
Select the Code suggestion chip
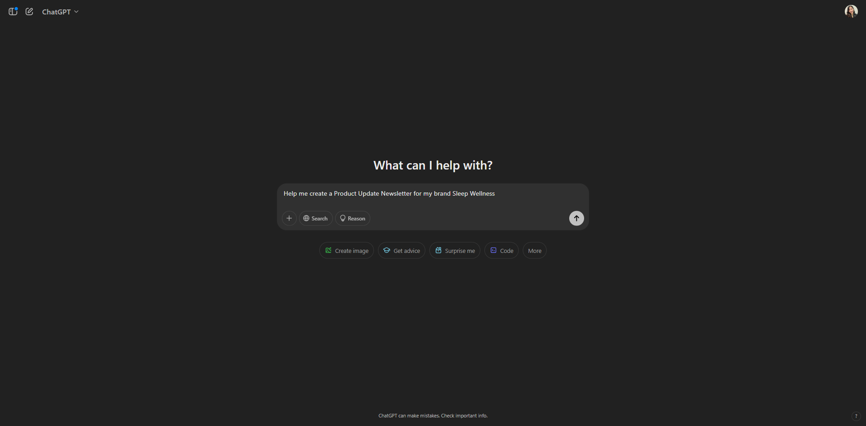[x=502, y=251]
